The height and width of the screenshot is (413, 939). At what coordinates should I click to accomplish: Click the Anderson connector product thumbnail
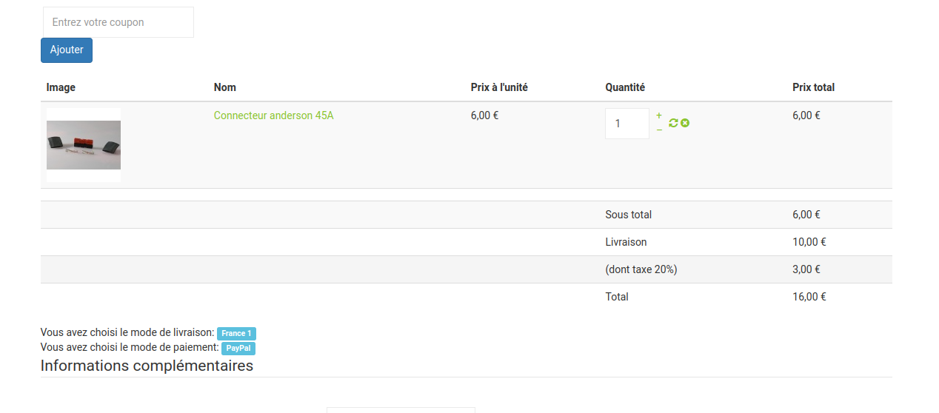84,145
